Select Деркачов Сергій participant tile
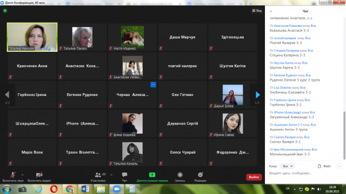Screen dimensions: 346x194 (x=183, y=123)
